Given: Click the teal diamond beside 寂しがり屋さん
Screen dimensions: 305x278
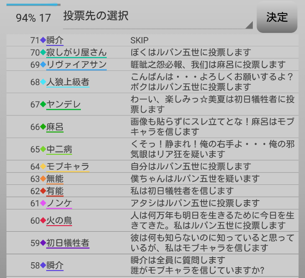Looking at the screenshot, I should 43,52.
